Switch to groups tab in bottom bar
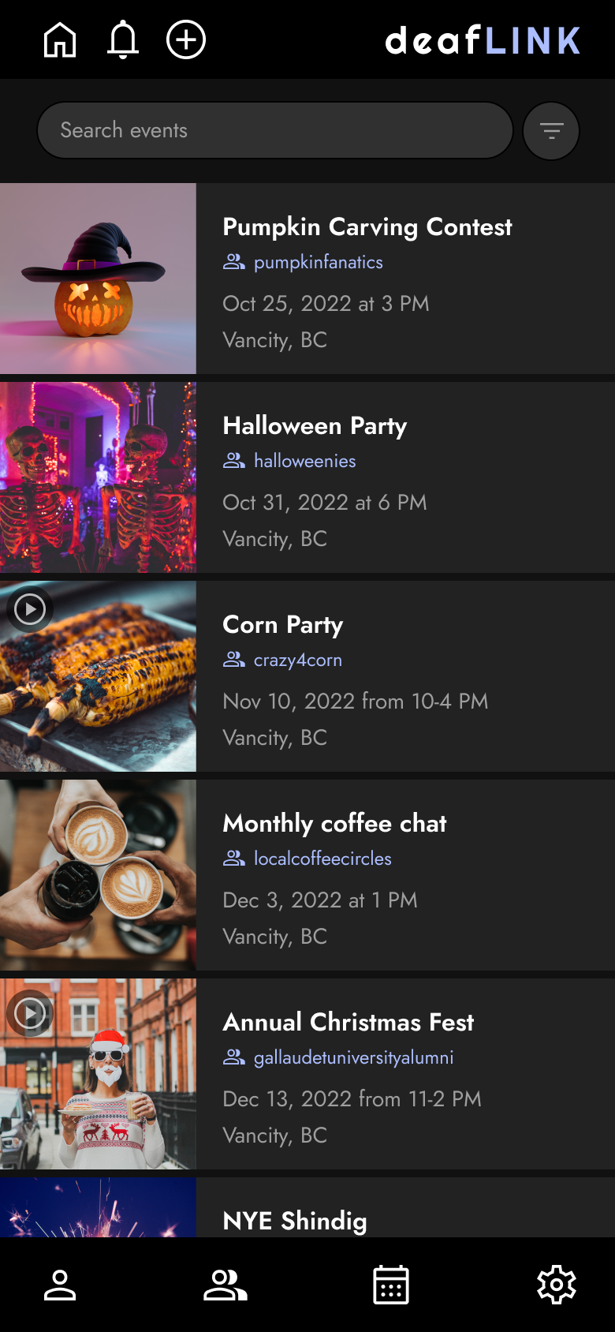Image resolution: width=615 pixels, height=1332 pixels. [225, 1285]
